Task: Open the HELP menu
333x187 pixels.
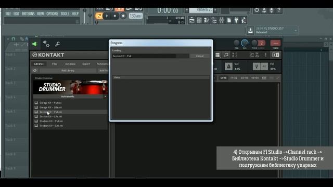Action: tap(75, 14)
